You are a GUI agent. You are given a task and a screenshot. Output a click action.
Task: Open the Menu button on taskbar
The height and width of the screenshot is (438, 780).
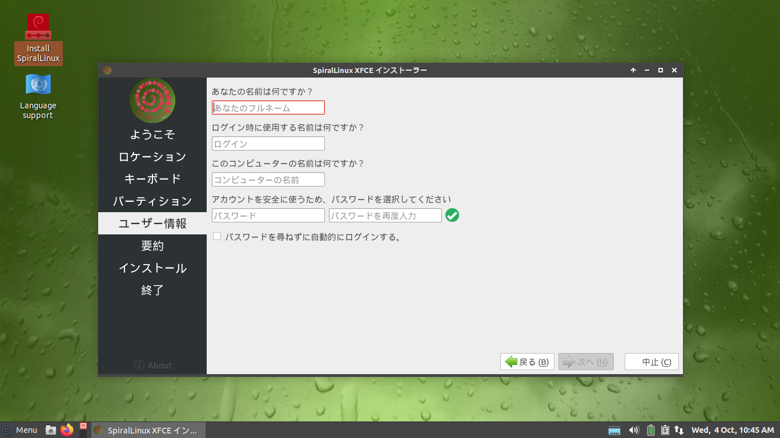[20, 430]
